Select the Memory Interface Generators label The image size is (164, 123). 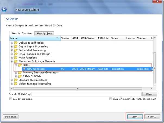click(x=41, y=73)
